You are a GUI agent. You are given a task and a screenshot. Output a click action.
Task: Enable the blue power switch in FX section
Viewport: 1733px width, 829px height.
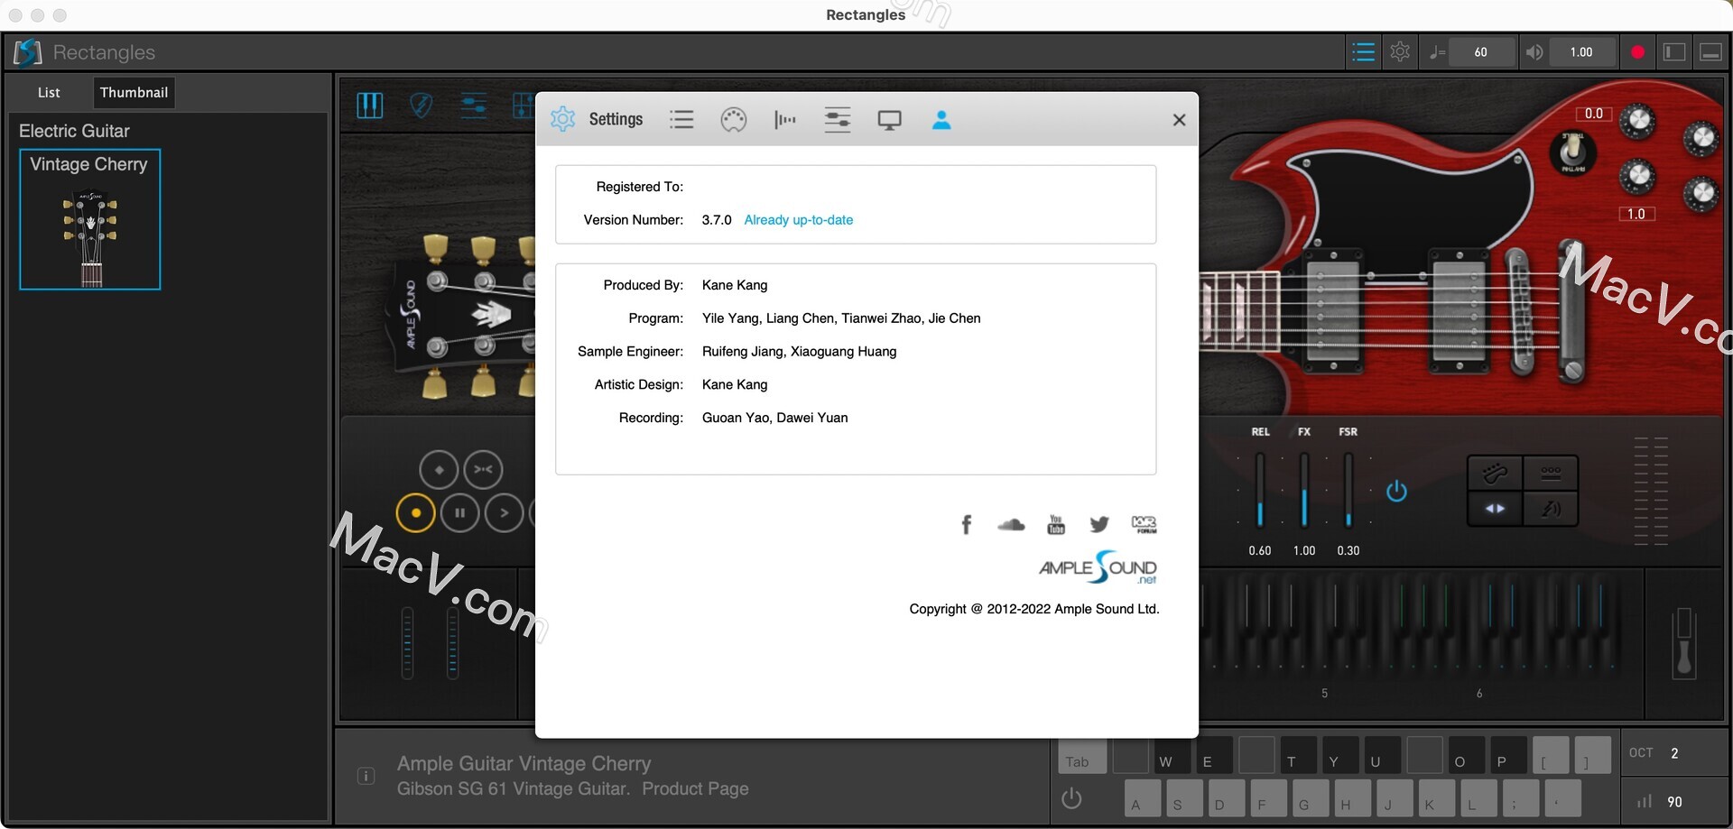click(x=1396, y=491)
